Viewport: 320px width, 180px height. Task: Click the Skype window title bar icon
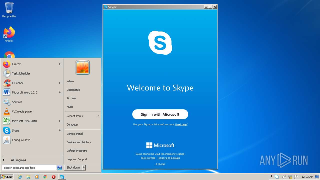pyautogui.click(x=105, y=7)
